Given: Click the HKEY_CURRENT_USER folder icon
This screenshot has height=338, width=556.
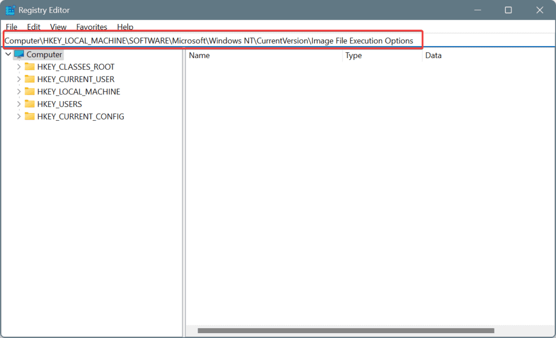Looking at the screenshot, I should [x=30, y=79].
